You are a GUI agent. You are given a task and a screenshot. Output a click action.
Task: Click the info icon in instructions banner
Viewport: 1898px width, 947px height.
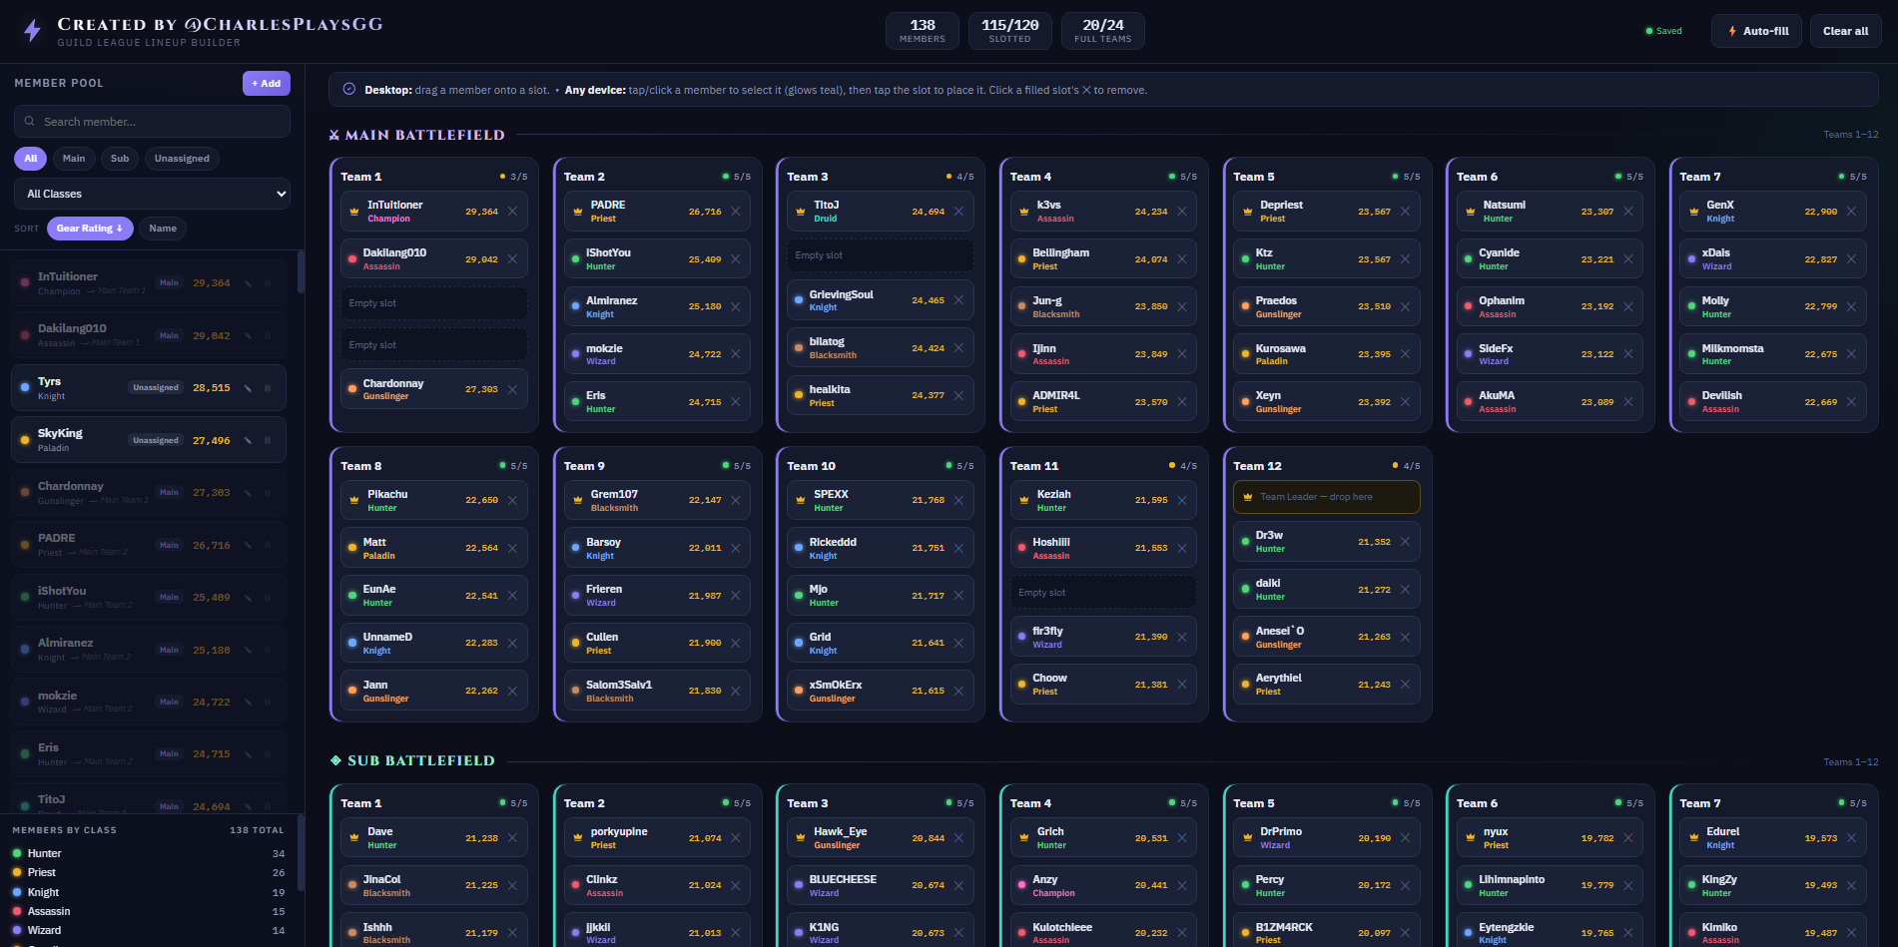349,89
